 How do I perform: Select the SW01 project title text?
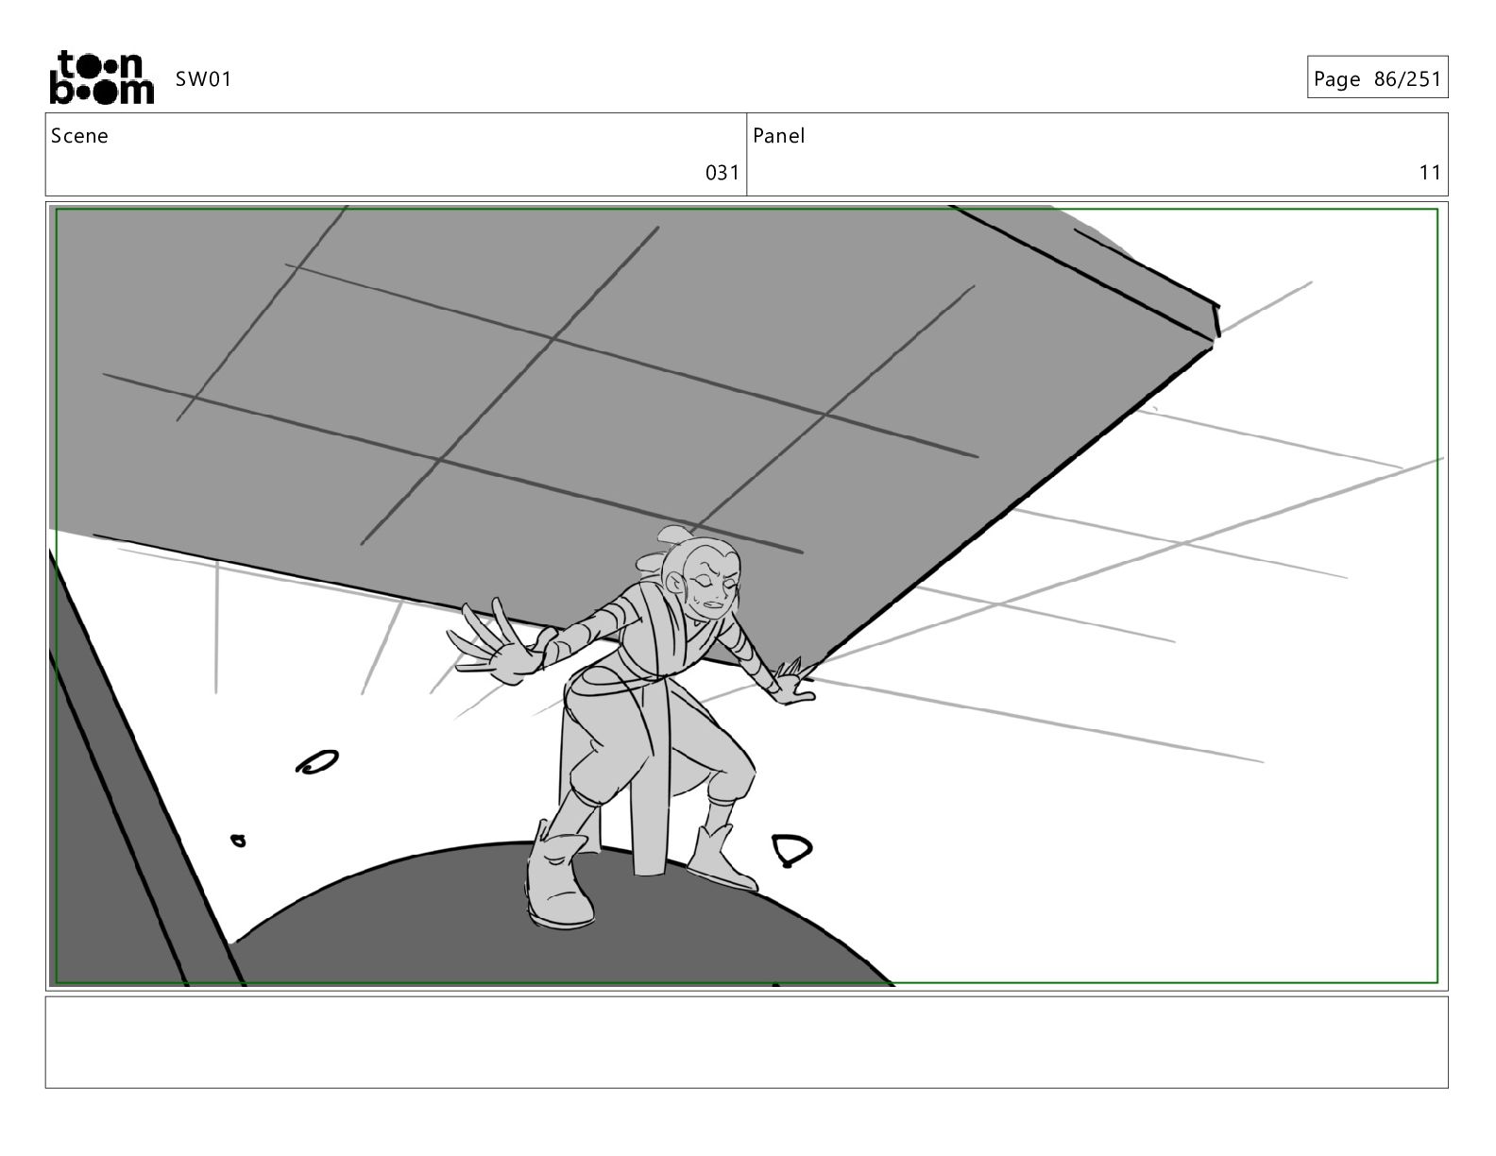coord(203,79)
